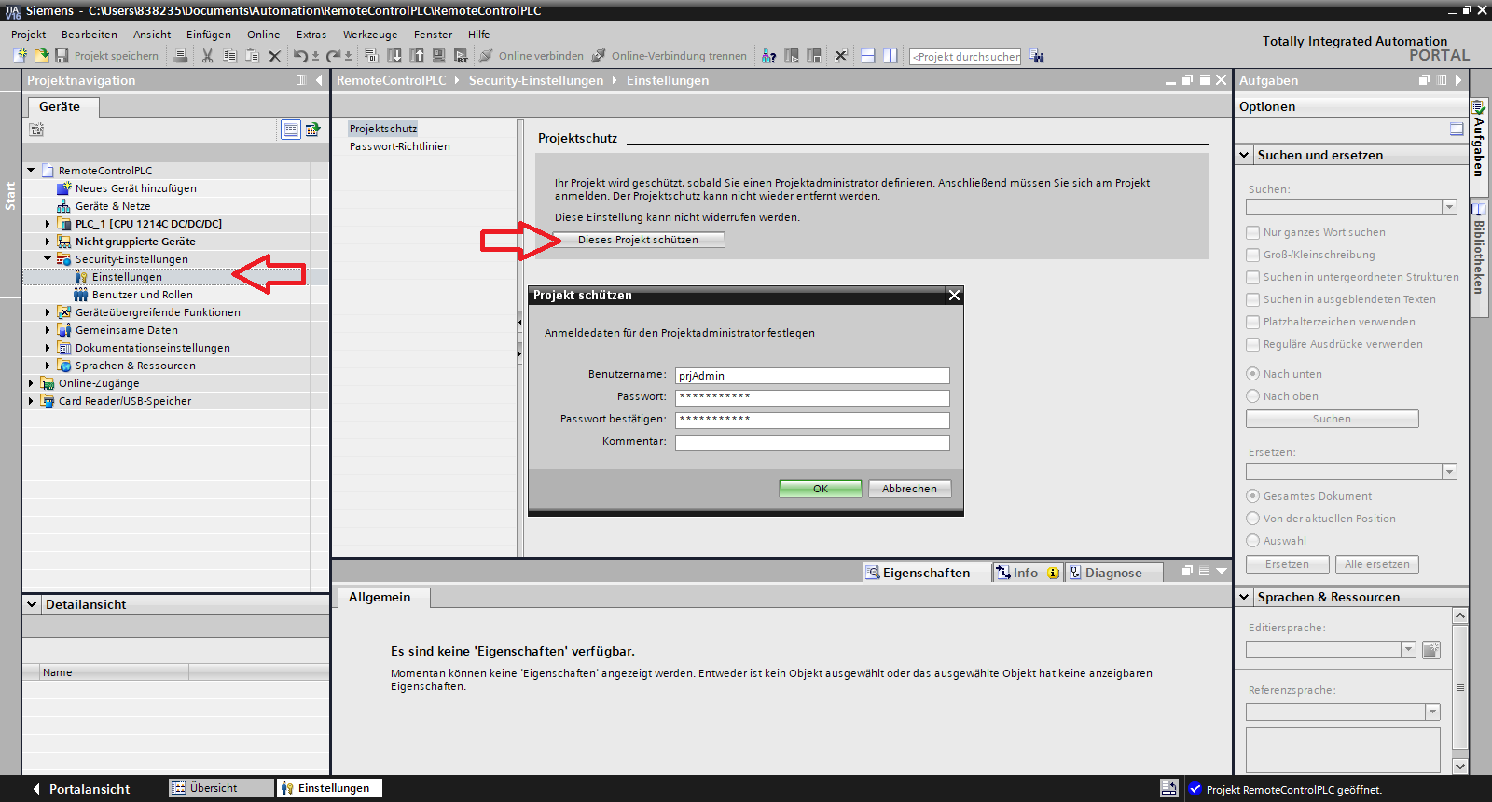This screenshot has height=802, width=1492.
Task: Expand the PLC_1 [CPU 1214C DC/DC/DC] node
Action: click(48, 224)
